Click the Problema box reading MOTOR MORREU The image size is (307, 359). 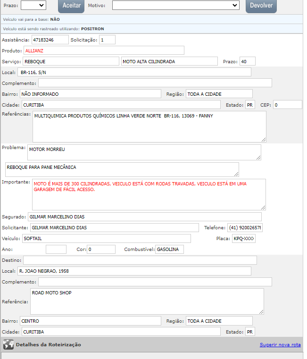[x=144, y=152]
